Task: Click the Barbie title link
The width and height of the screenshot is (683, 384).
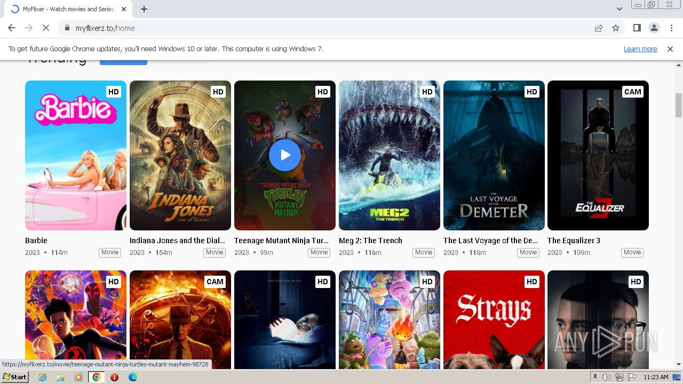Action: pos(36,241)
